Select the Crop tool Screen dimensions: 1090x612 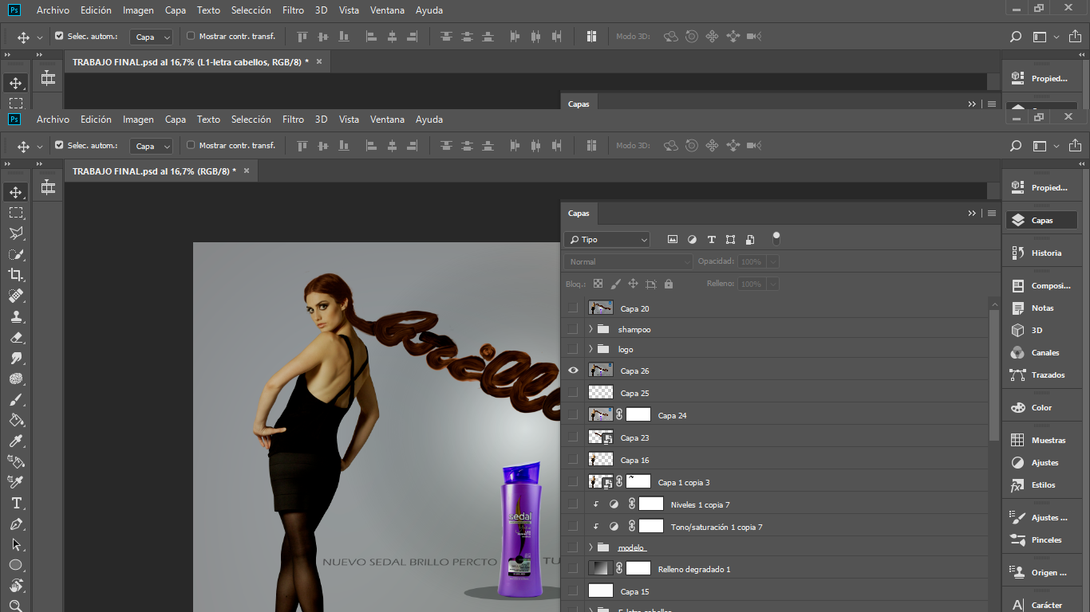click(x=16, y=275)
